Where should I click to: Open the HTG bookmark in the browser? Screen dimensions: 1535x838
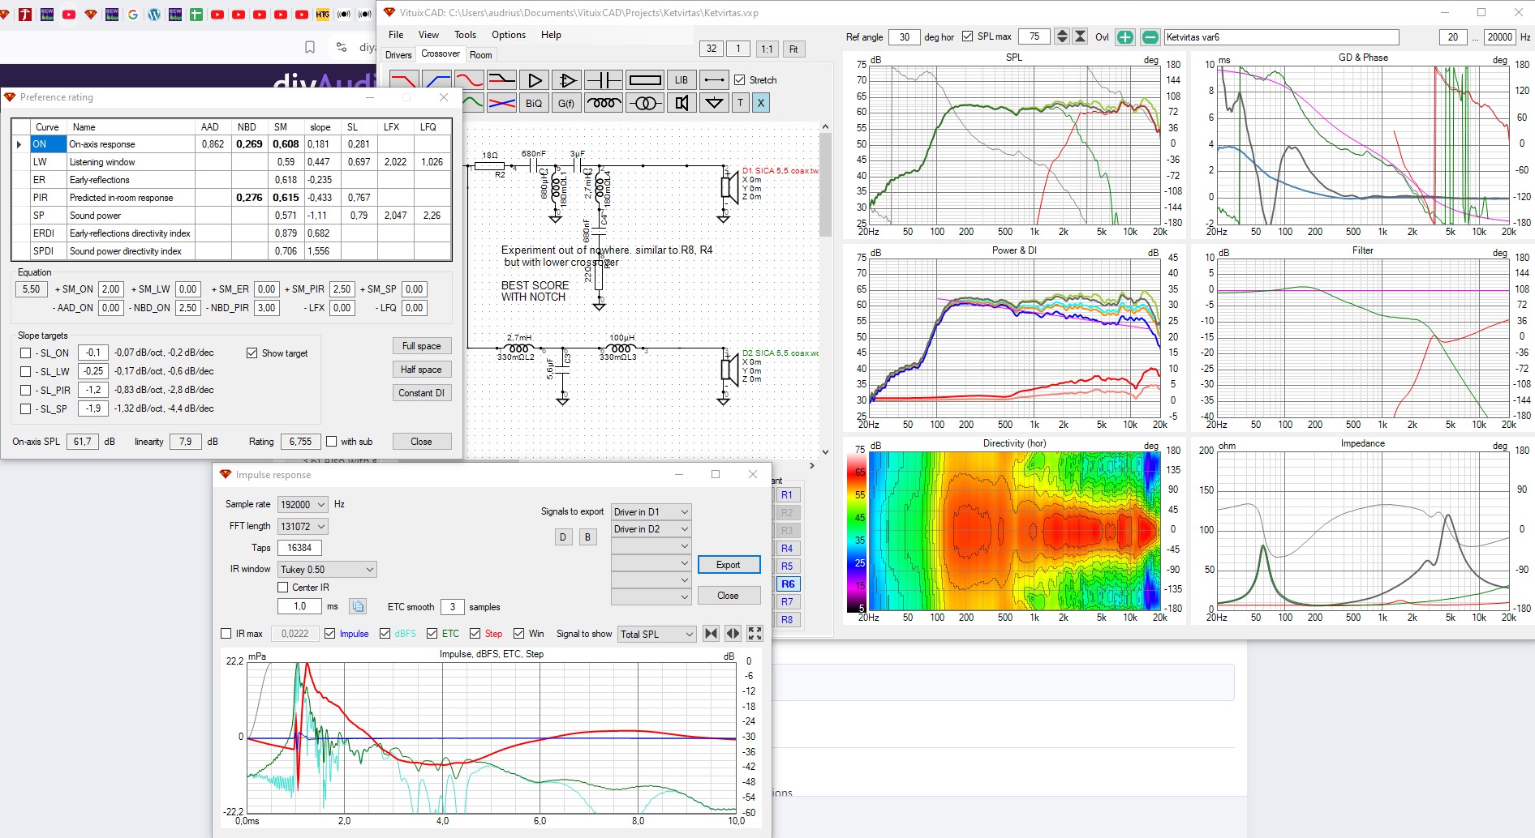point(323,15)
